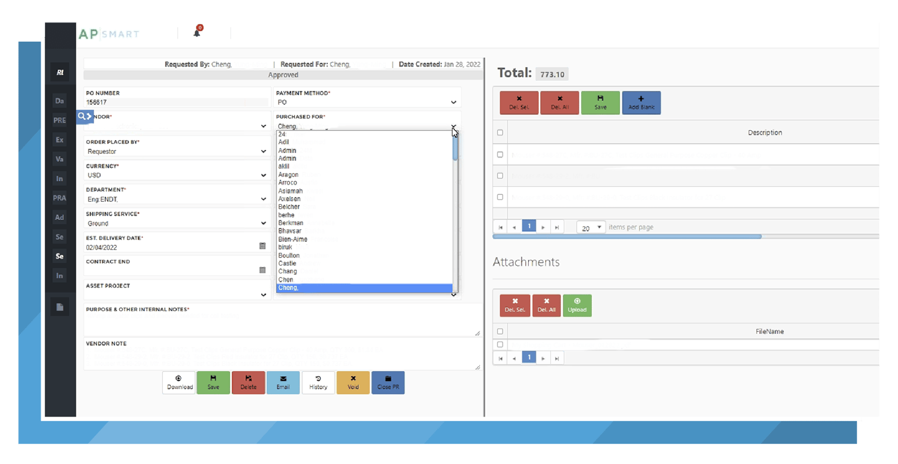This screenshot has width=898, height=464.
Task: Upload a new attachment
Action: (x=577, y=305)
